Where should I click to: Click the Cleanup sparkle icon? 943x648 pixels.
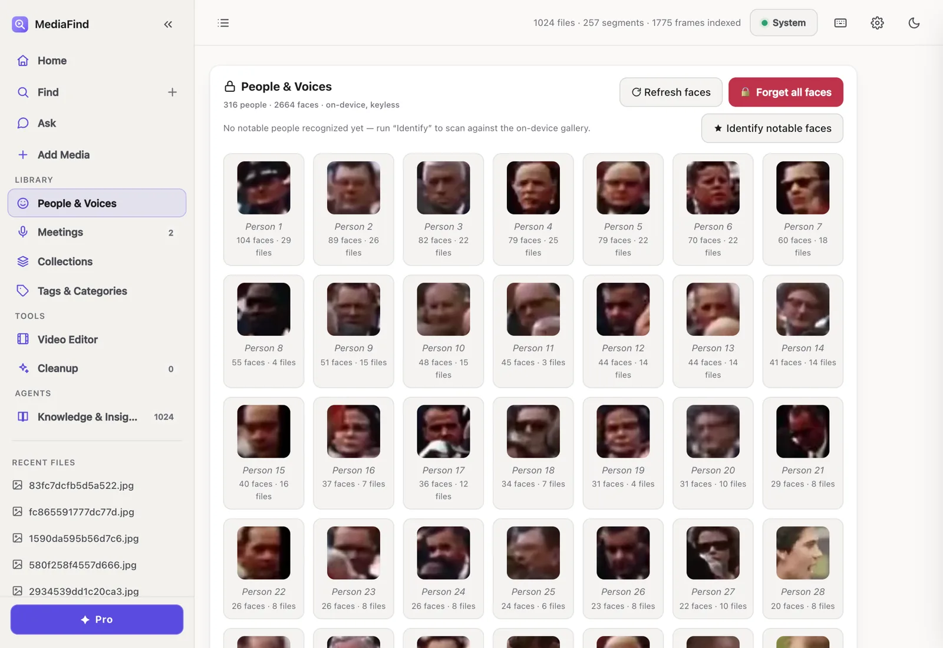point(23,368)
